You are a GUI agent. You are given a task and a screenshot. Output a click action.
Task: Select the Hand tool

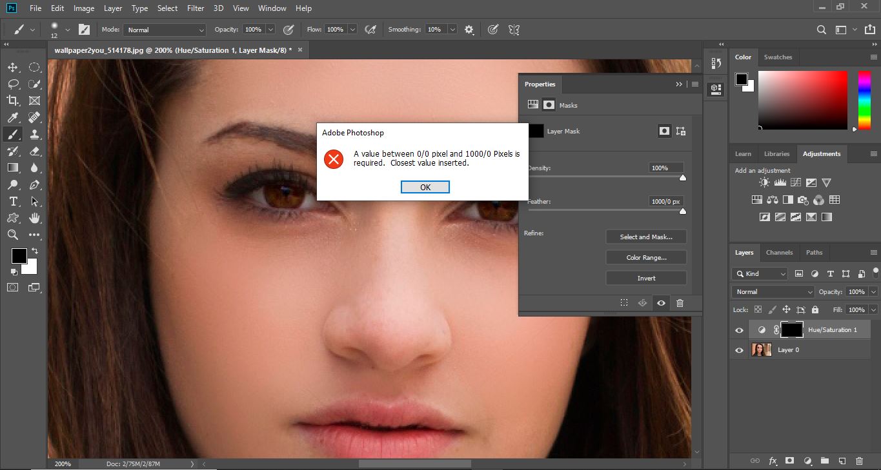pos(35,218)
